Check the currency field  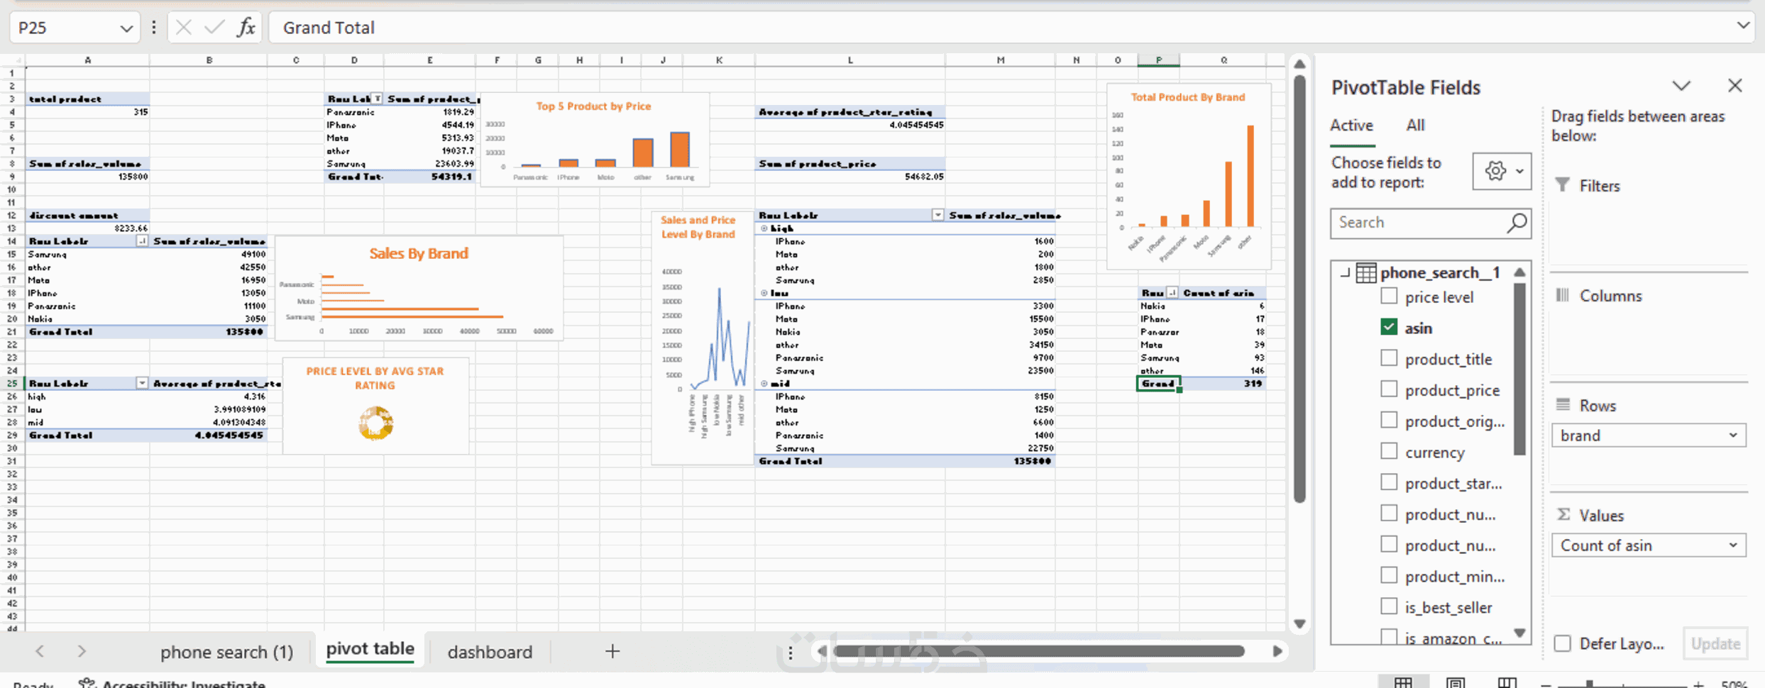tap(1389, 451)
